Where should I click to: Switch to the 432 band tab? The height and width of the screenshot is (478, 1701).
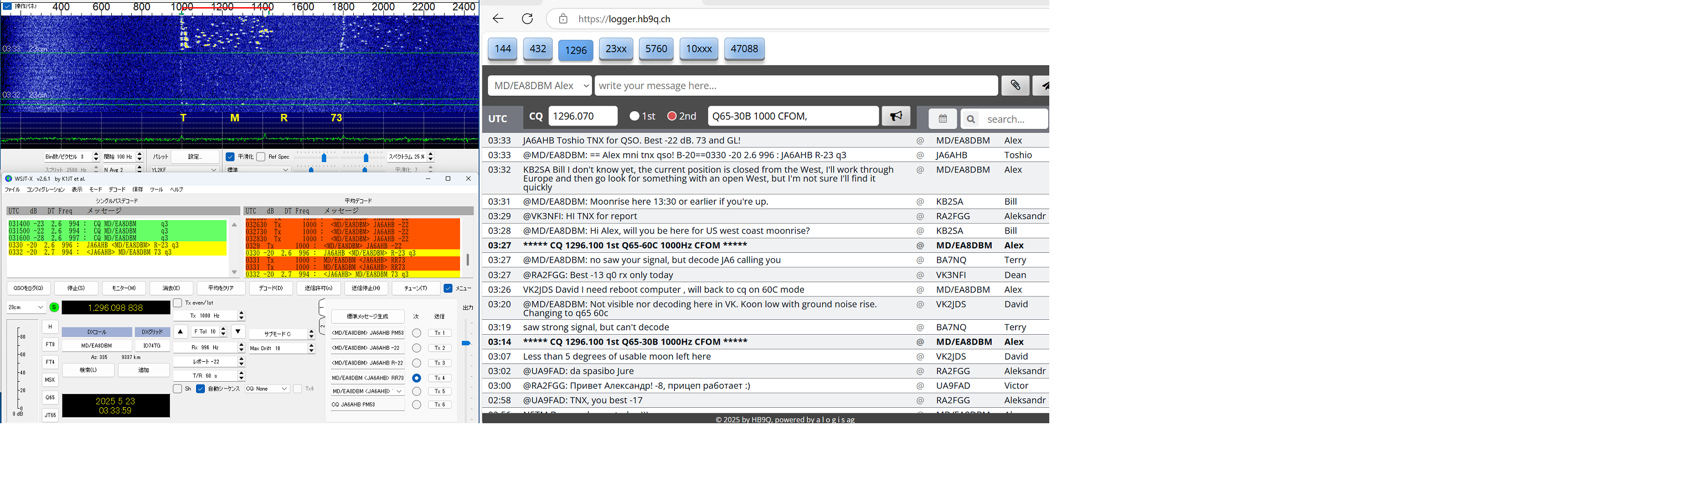click(x=538, y=49)
